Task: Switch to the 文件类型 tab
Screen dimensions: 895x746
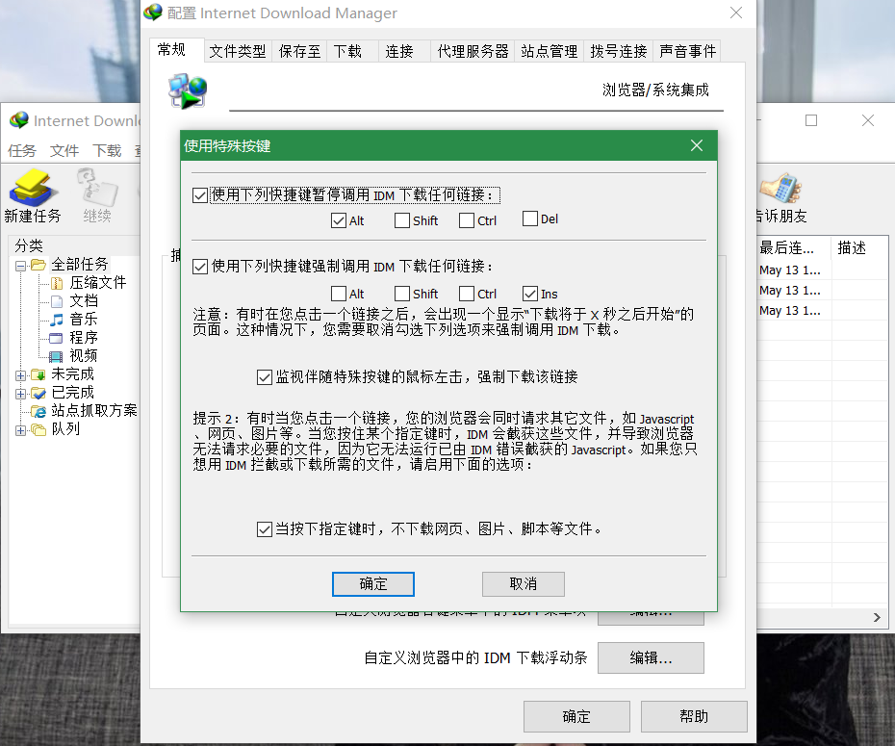Action: pos(238,51)
